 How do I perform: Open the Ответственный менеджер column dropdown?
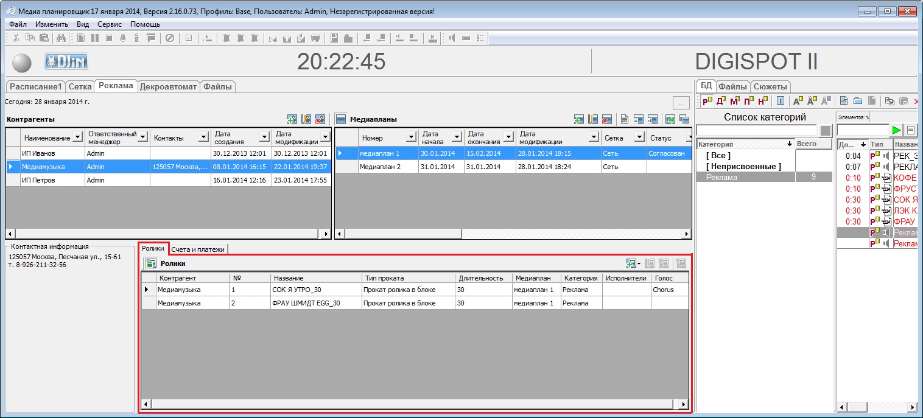[x=142, y=138]
